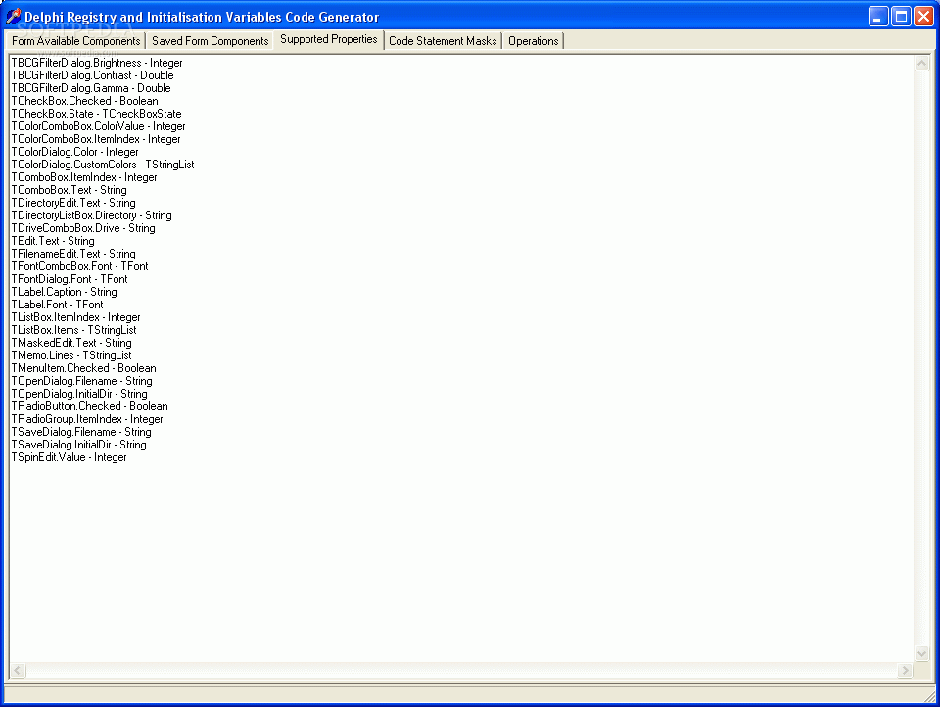Maximize the Code Generator window
The image size is (940, 707).
[x=901, y=17]
